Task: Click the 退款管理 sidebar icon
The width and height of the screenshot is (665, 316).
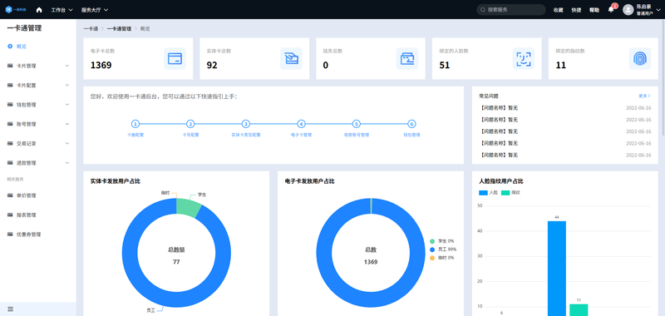Action: tap(10, 163)
